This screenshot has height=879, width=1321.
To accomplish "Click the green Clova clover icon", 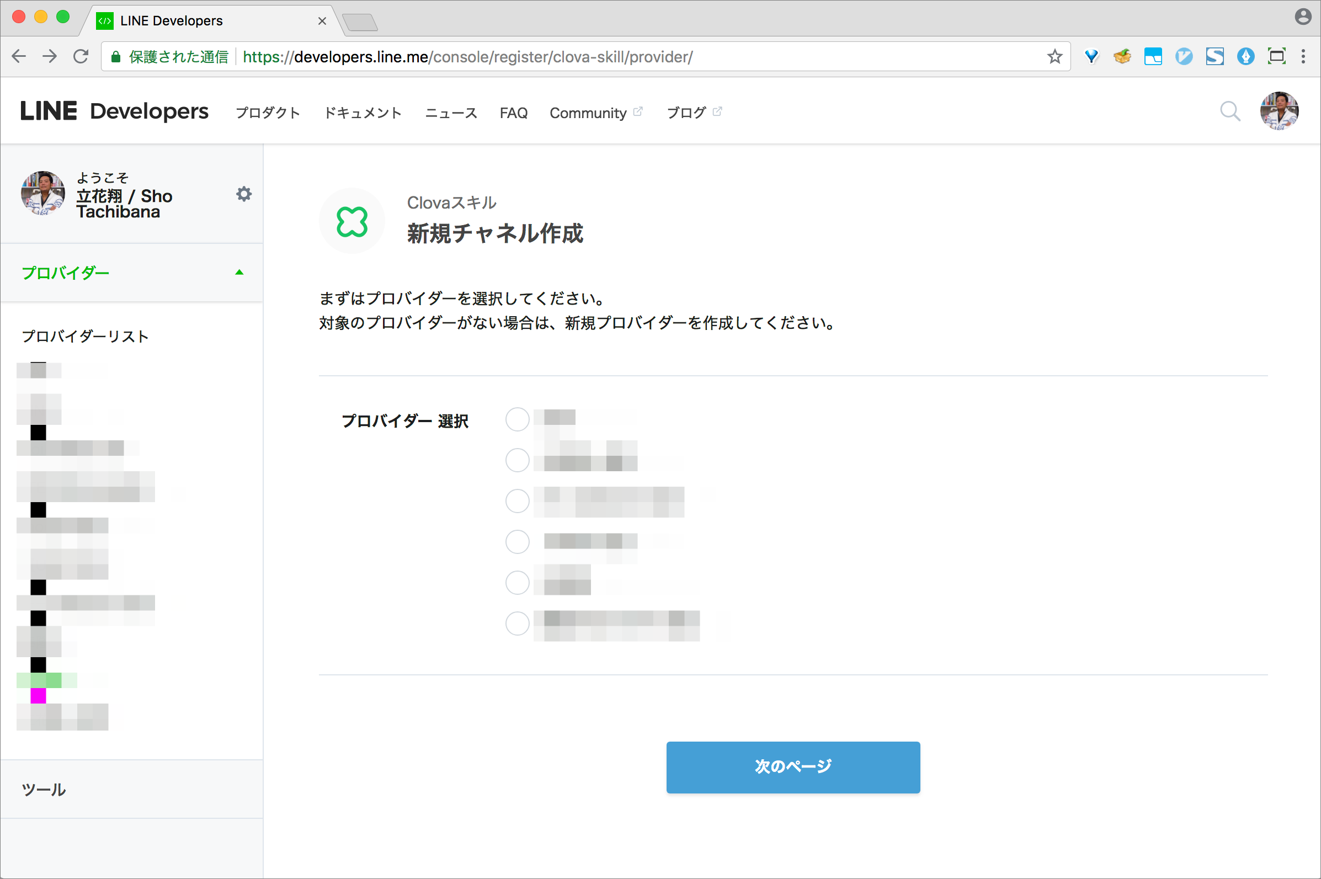I will point(352,221).
